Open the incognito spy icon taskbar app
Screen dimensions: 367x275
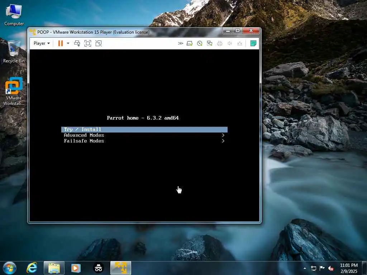coord(98,268)
